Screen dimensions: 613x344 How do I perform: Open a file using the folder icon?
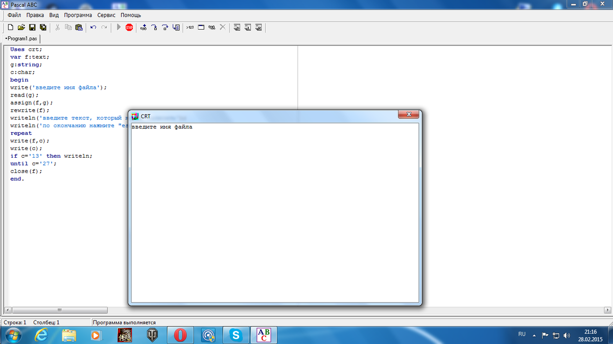pyautogui.click(x=21, y=27)
